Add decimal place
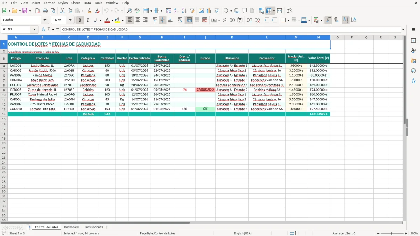Viewport: 420px width, 236px height. tap(249, 20)
